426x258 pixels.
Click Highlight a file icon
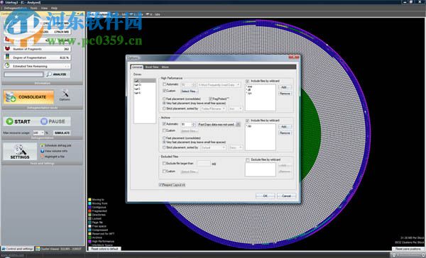(43, 156)
